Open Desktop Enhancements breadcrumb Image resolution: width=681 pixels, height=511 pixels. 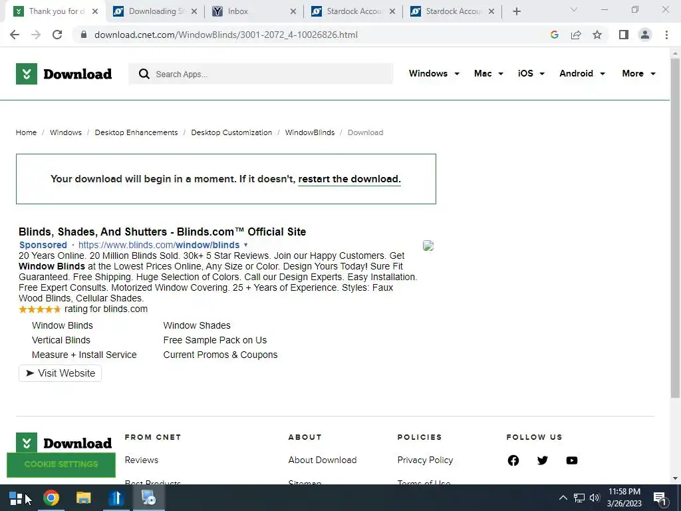click(x=136, y=132)
